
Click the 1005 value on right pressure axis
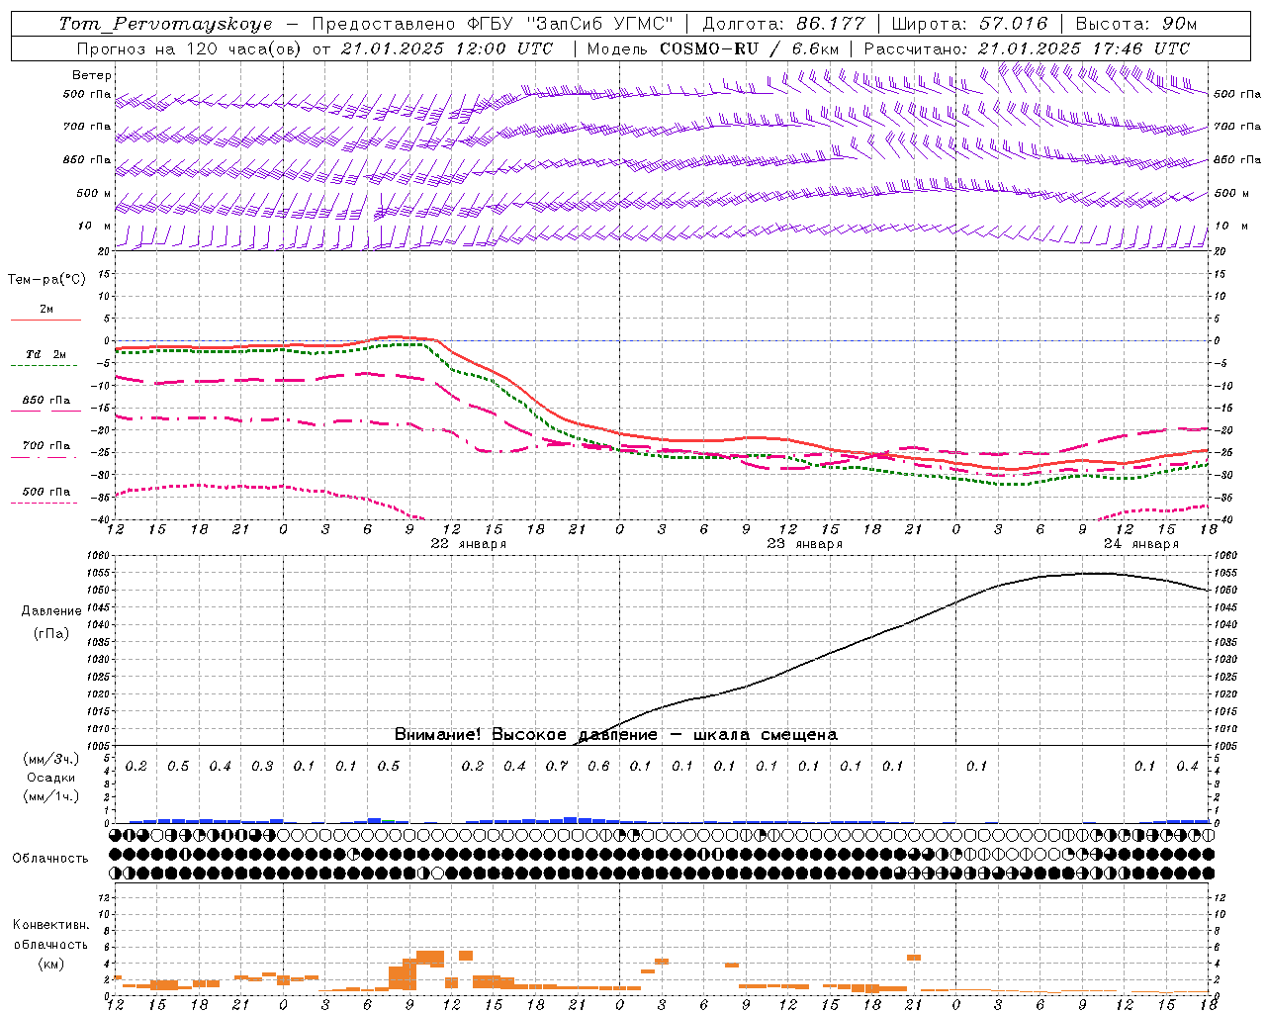click(1224, 746)
